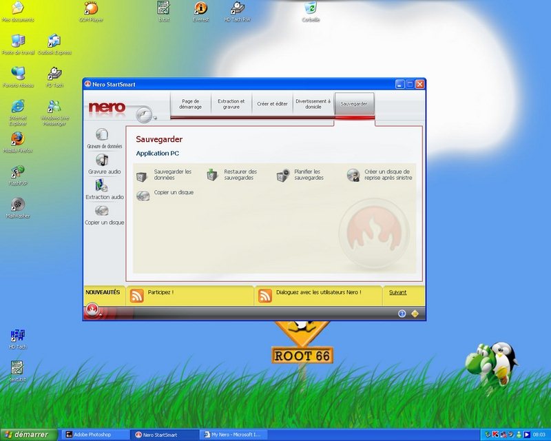Select the Outlook Express shortcut
The height and width of the screenshot is (441, 551).
[x=54, y=44]
